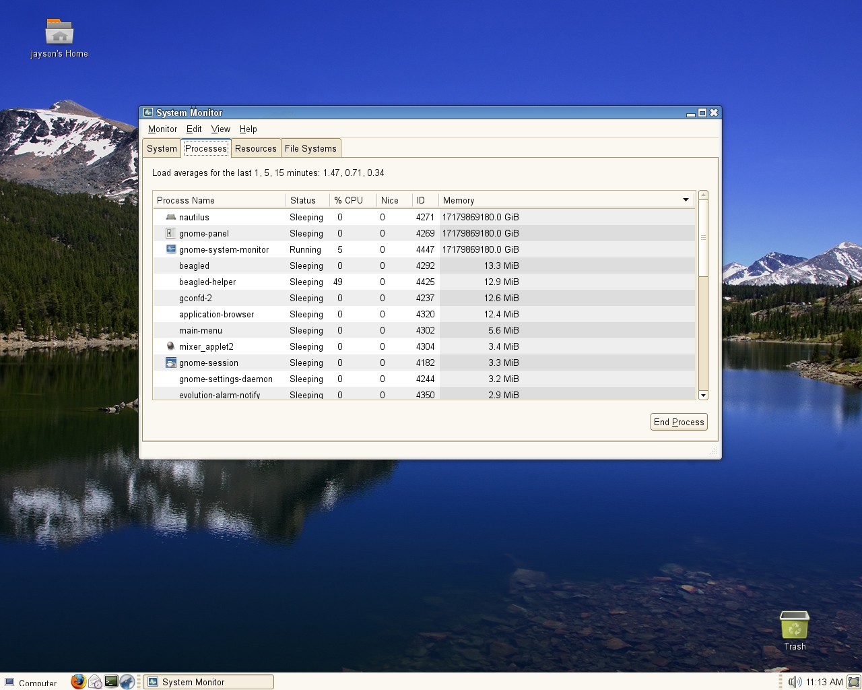
Task: Click the nautilus process icon
Action: click(x=170, y=217)
